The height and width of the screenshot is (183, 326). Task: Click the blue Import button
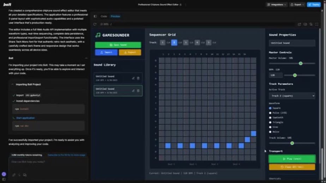106,52
